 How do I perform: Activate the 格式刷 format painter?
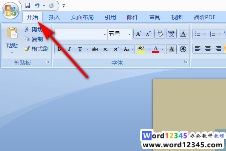click(36, 49)
